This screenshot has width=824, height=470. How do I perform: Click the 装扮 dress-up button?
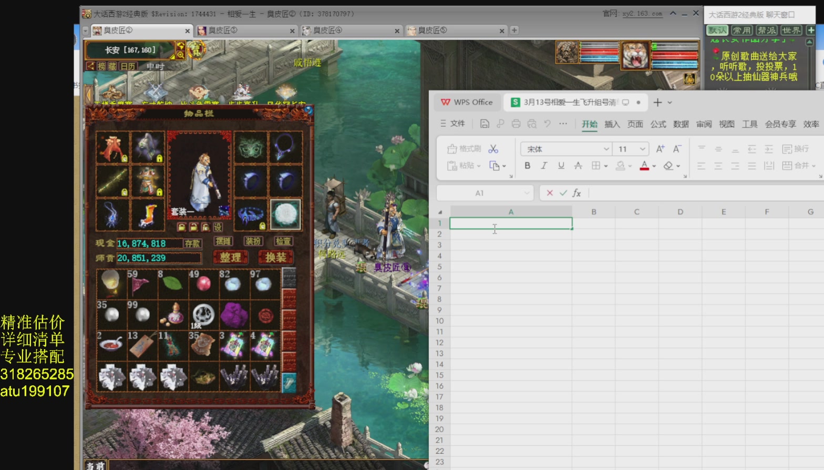(x=253, y=241)
